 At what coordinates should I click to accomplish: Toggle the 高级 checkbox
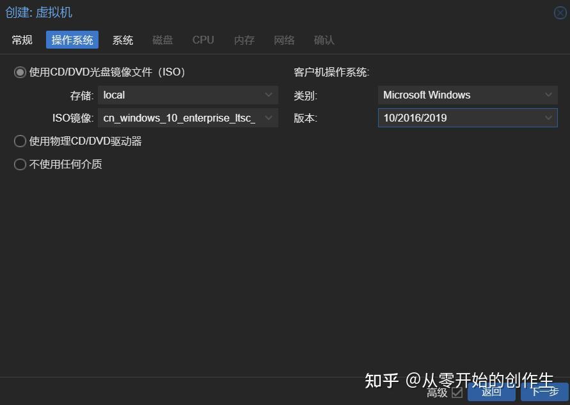(x=456, y=393)
